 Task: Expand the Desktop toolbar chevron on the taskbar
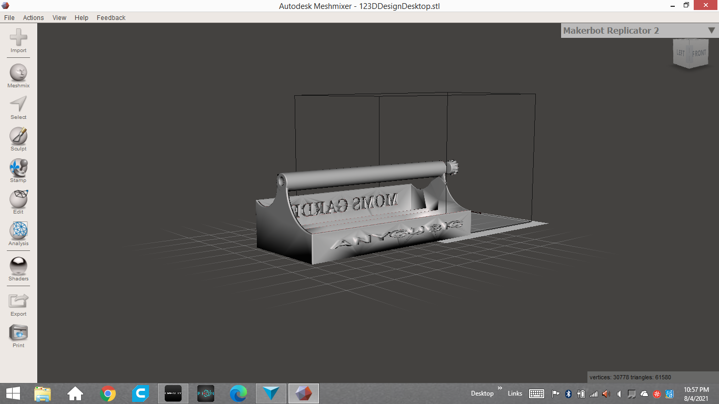[500, 388]
